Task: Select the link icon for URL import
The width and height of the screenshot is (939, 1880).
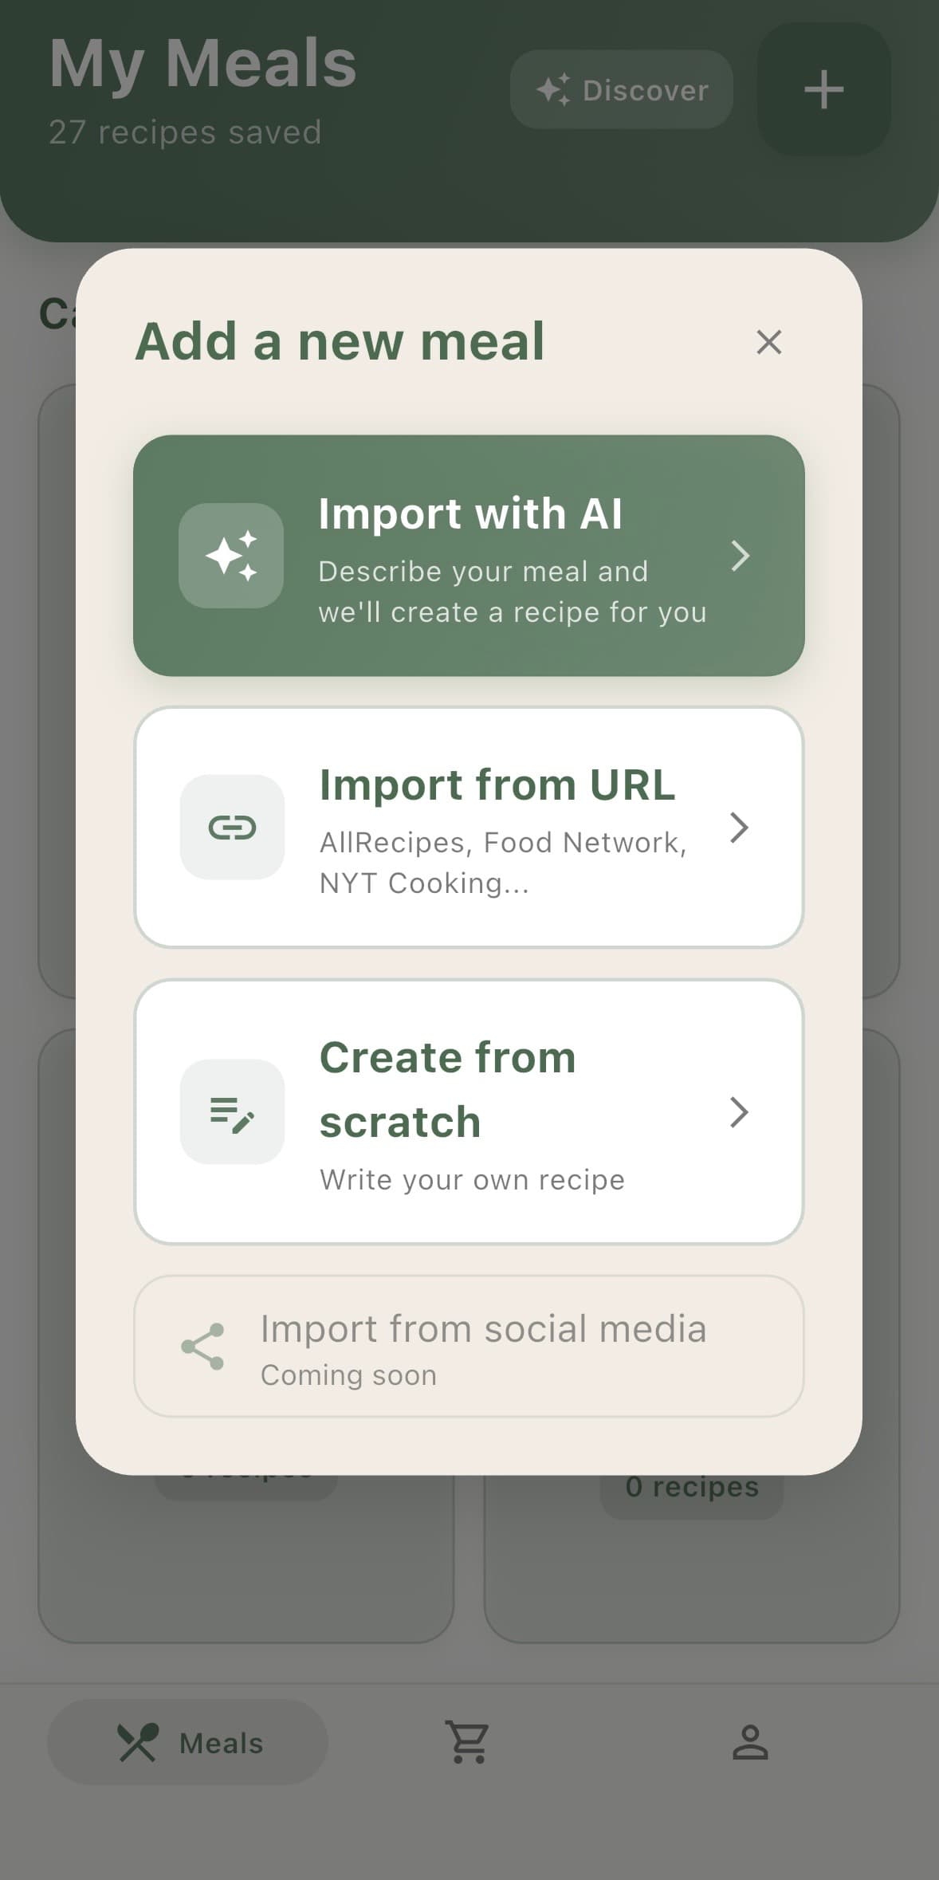Action: pyautogui.click(x=232, y=828)
